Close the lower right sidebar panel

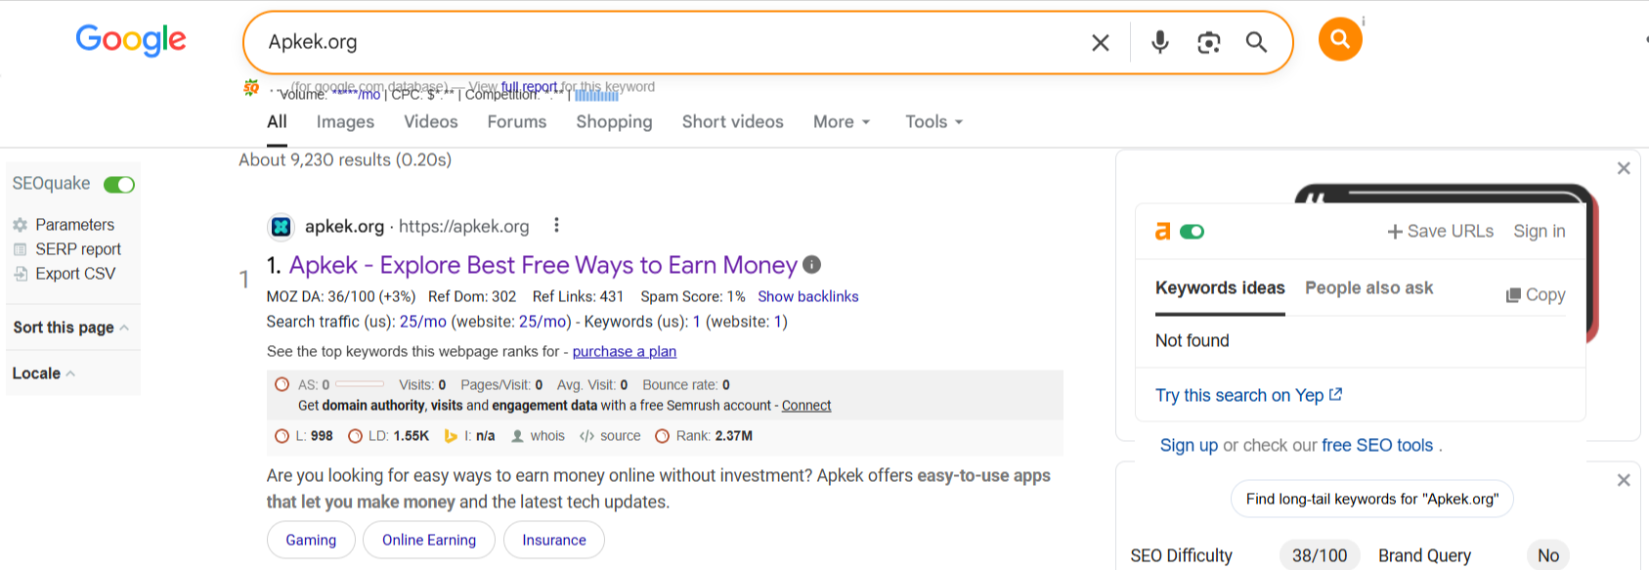(x=1624, y=480)
